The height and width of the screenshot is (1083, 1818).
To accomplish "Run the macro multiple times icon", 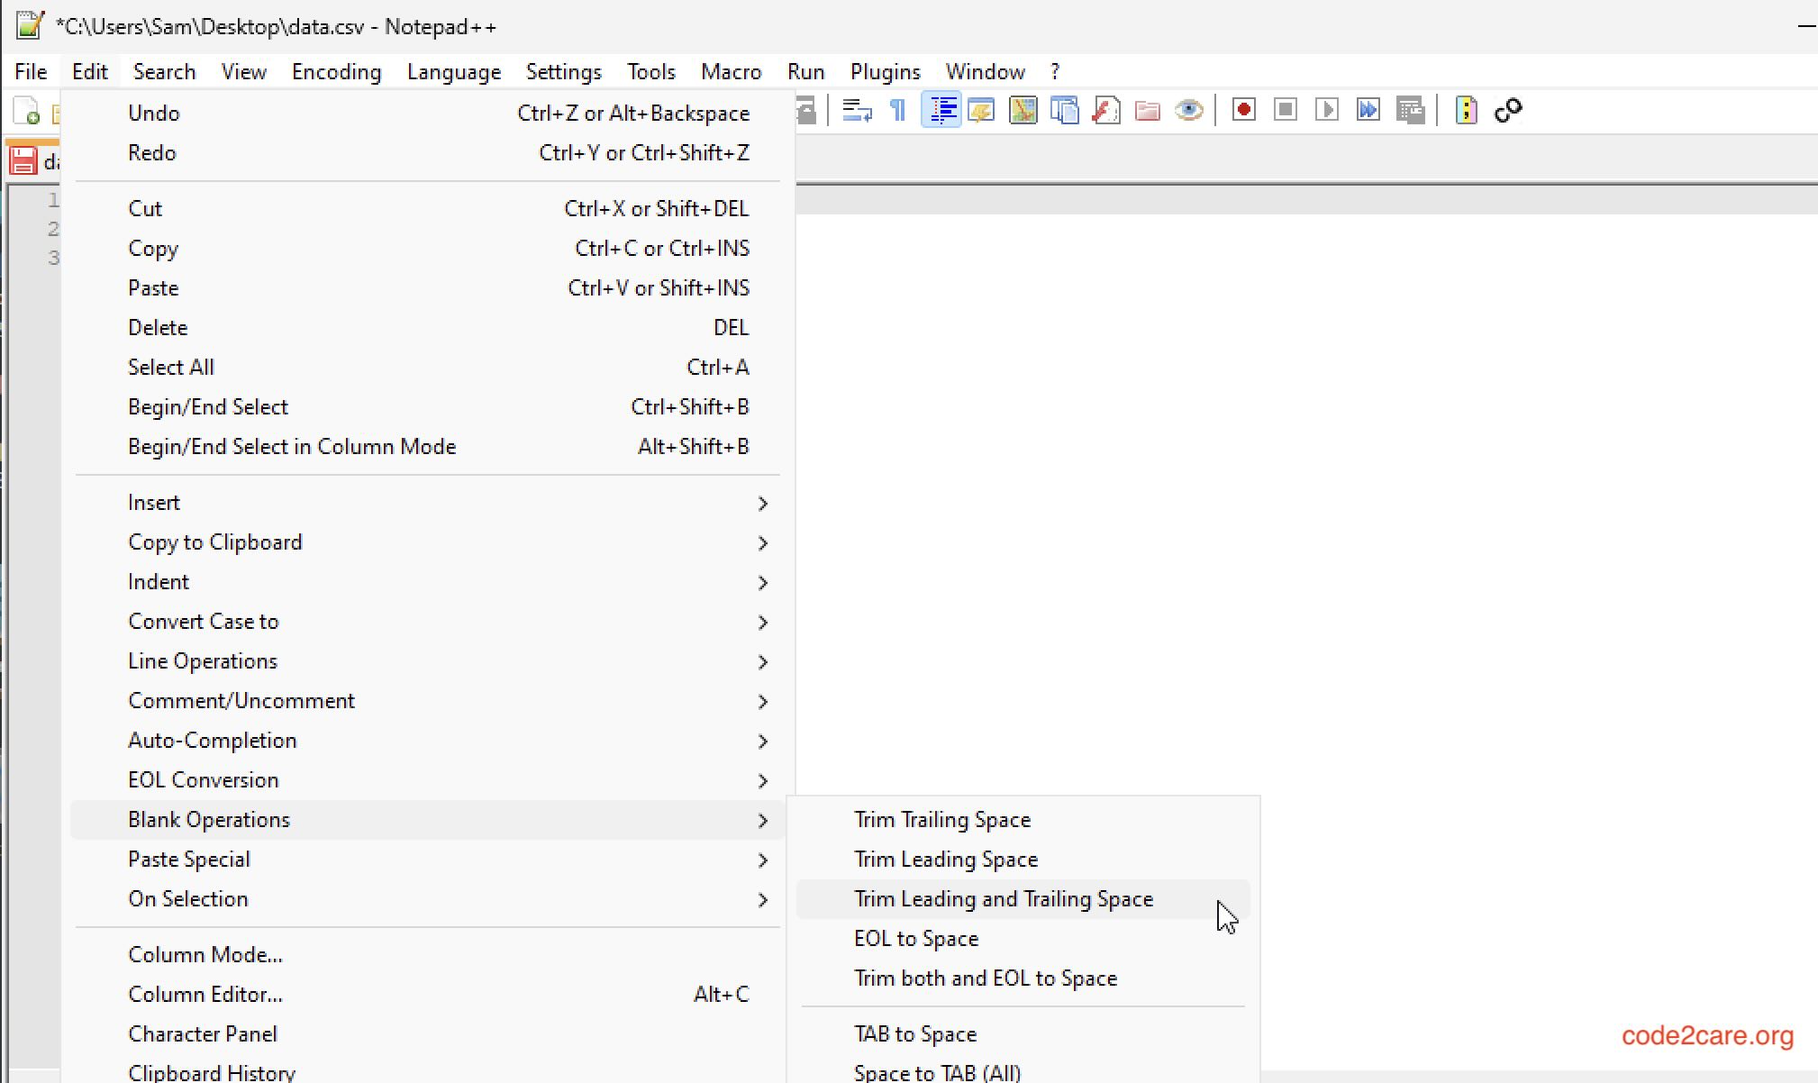I will coord(1368,109).
